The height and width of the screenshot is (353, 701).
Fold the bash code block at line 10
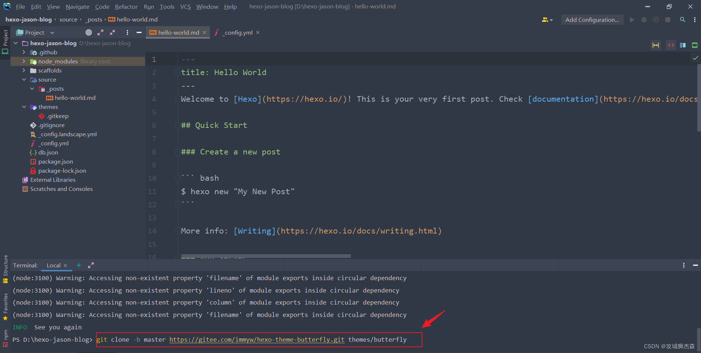[177, 178]
